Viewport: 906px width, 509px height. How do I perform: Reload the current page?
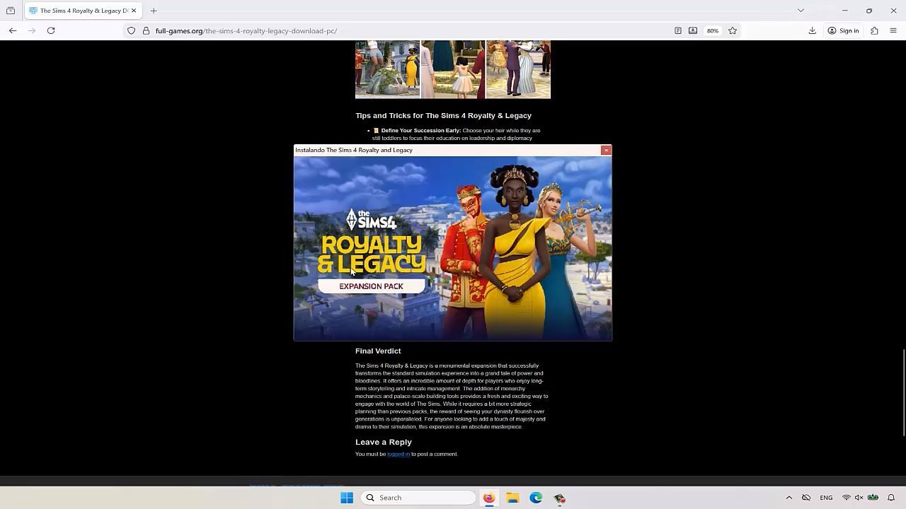pyautogui.click(x=51, y=30)
